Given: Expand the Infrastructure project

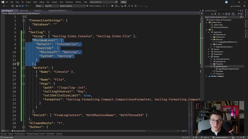Looking at the screenshot, I should (209, 52).
